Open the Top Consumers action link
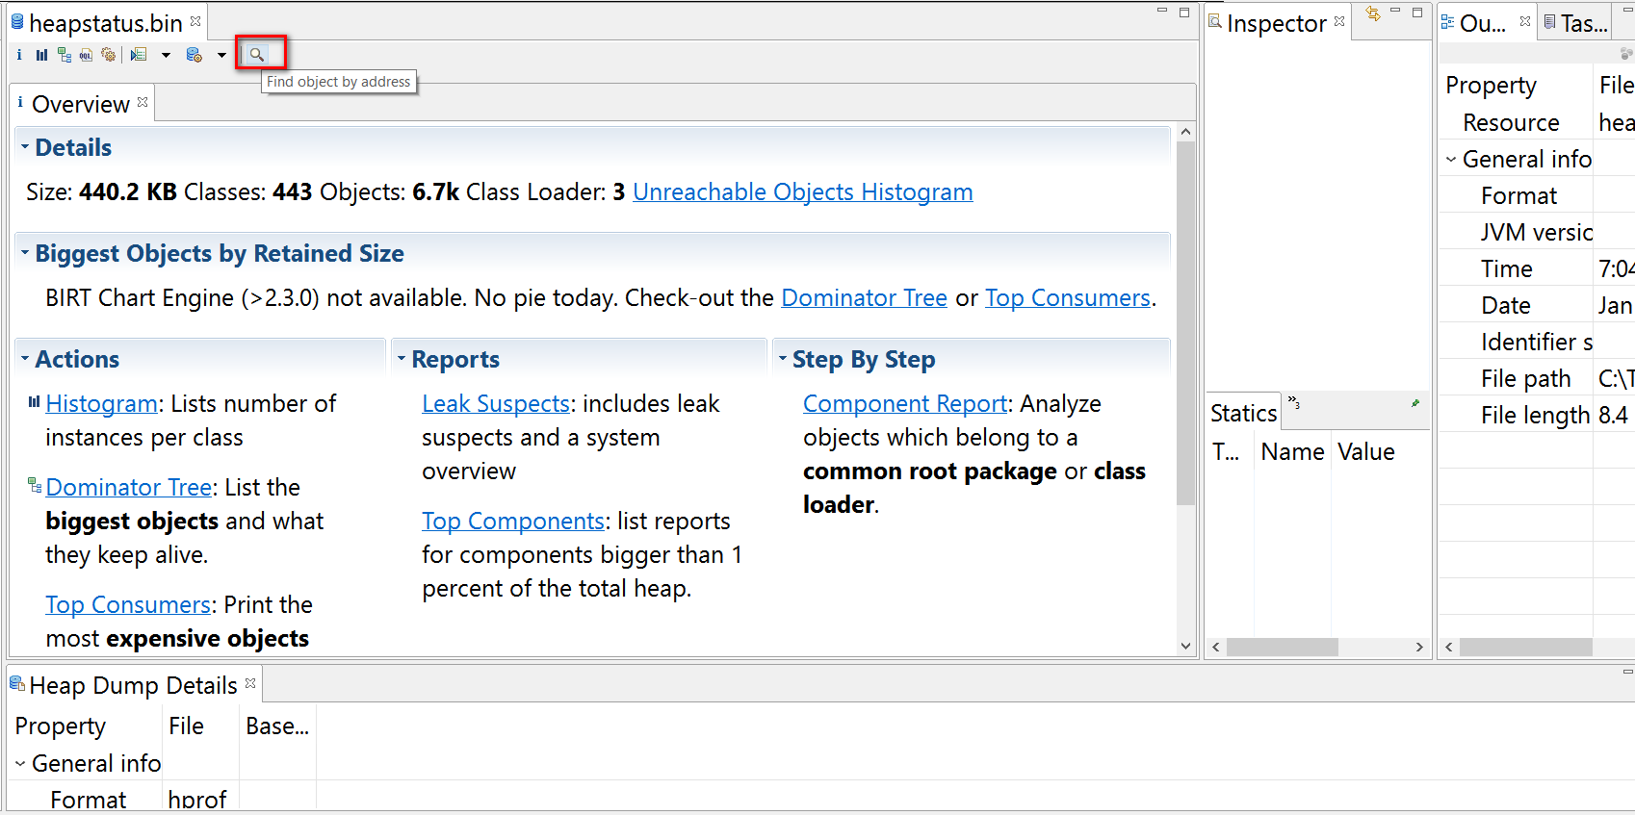 128,604
